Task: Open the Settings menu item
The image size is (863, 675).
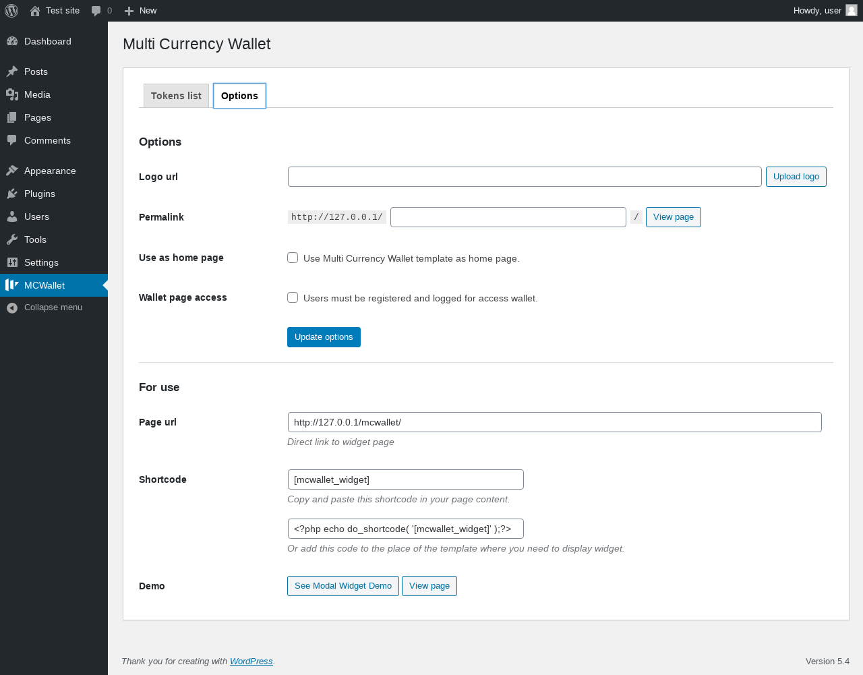Action: tap(54, 262)
